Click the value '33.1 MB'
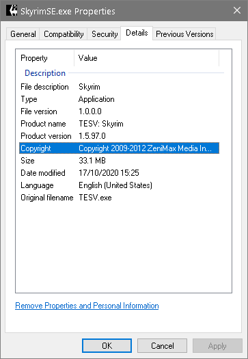Screen dimensions: 248x359 (92, 161)
